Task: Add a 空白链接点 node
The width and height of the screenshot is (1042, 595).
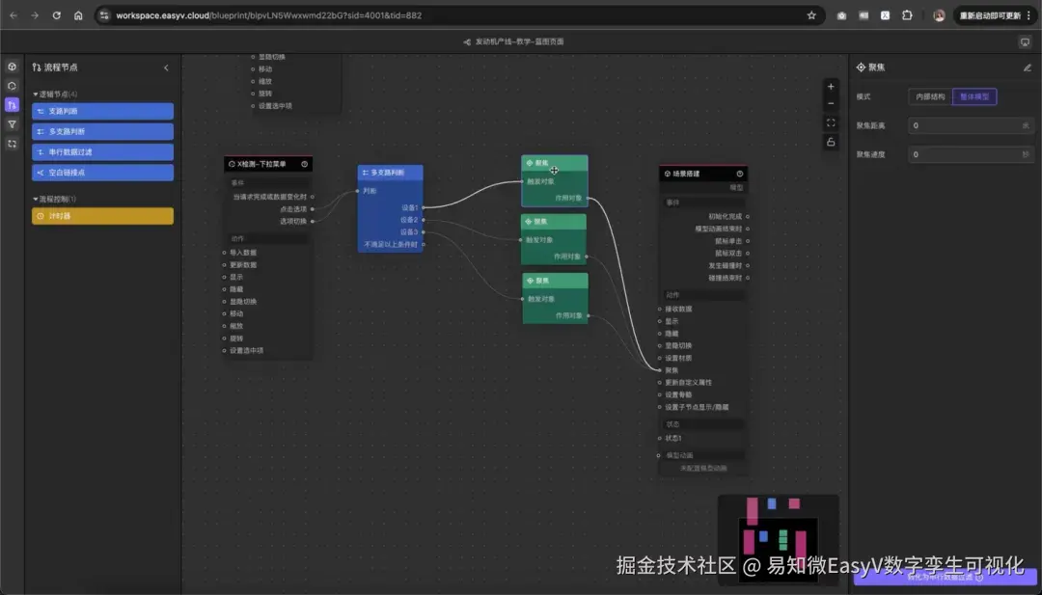Action: (103, 173)
